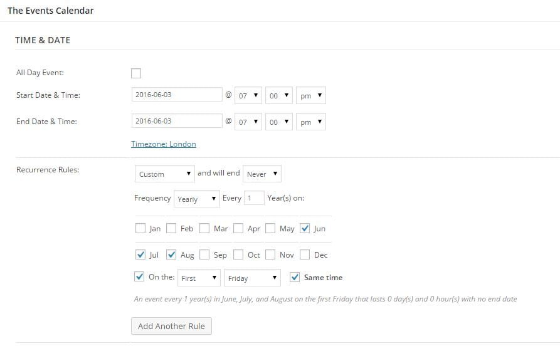Toggle the Same time checkbox
The height and width of the screenshot is (346, 560).
295,277
